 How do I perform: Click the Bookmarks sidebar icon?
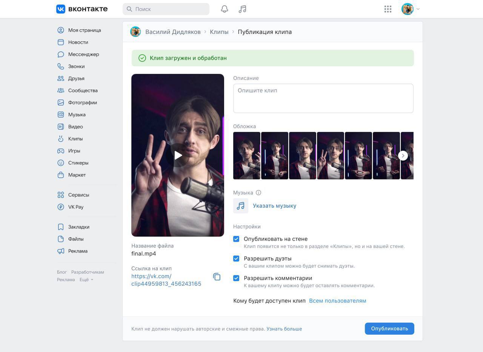61,227
